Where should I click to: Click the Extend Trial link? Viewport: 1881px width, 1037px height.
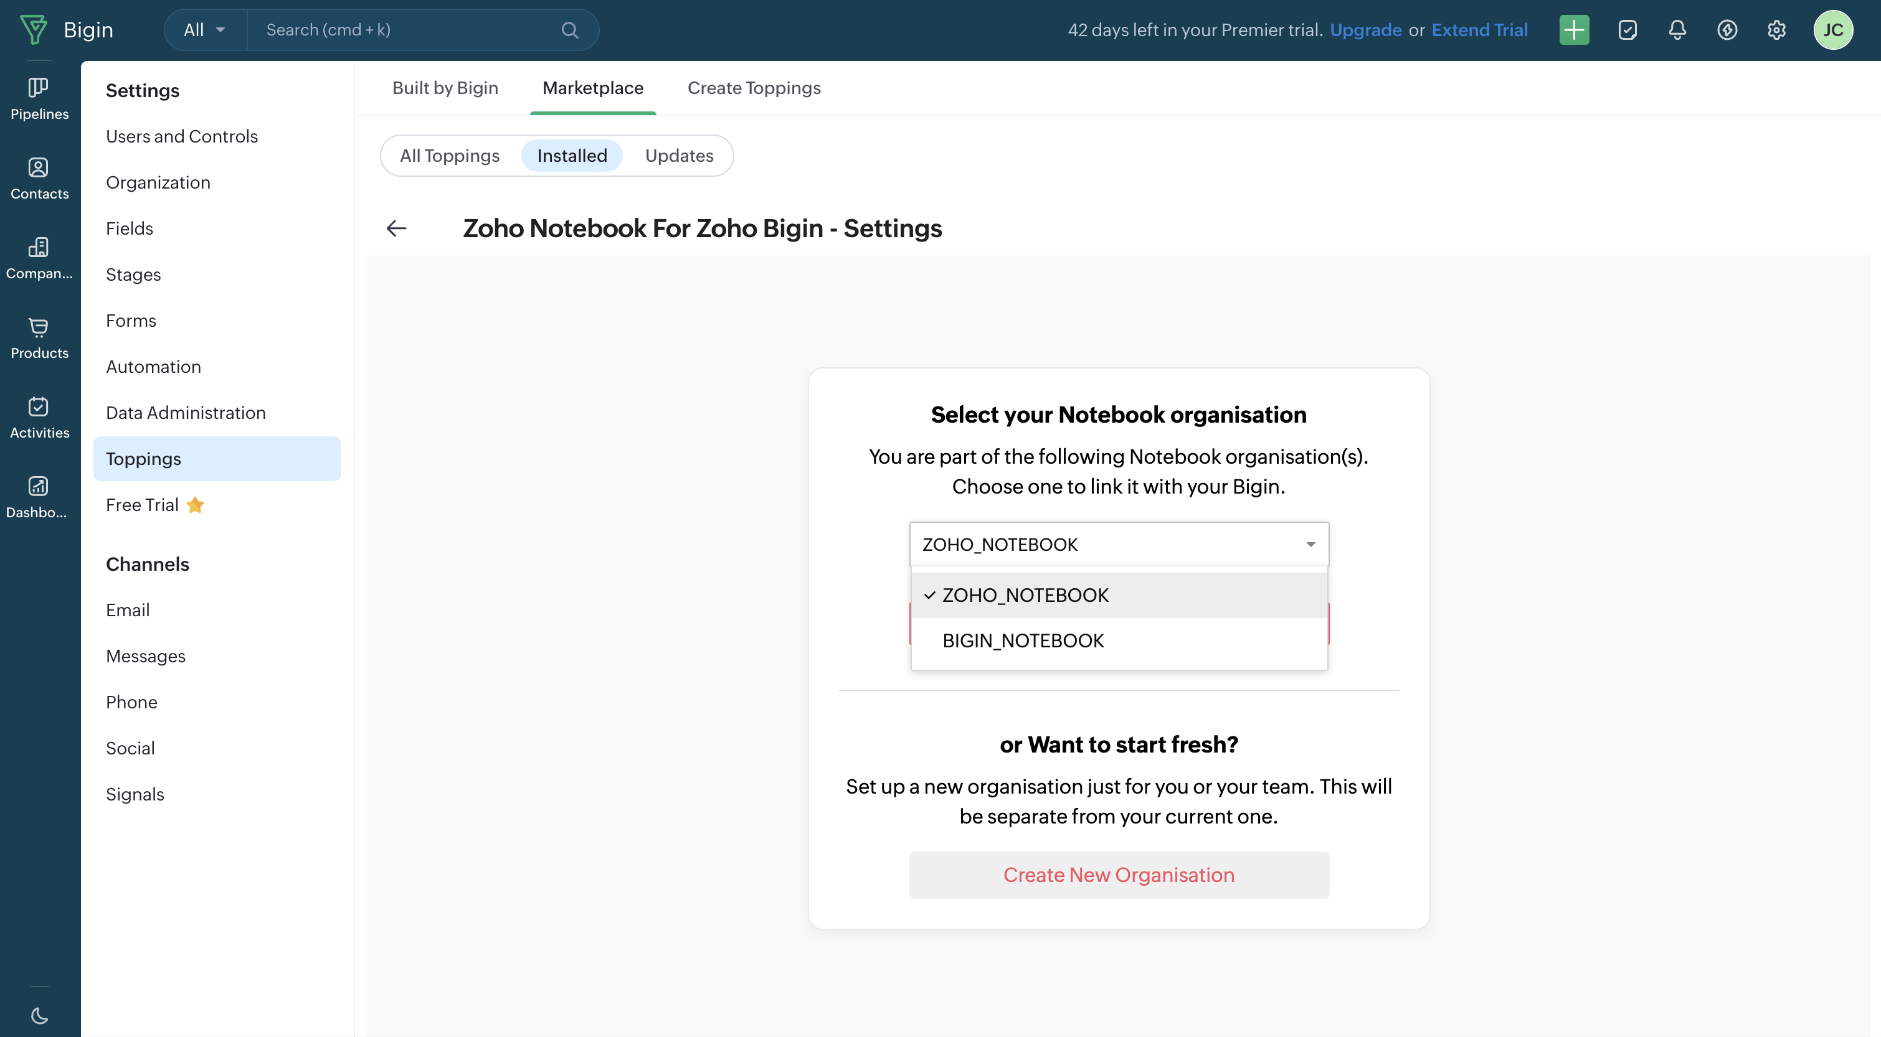[x=1479, y=30]
